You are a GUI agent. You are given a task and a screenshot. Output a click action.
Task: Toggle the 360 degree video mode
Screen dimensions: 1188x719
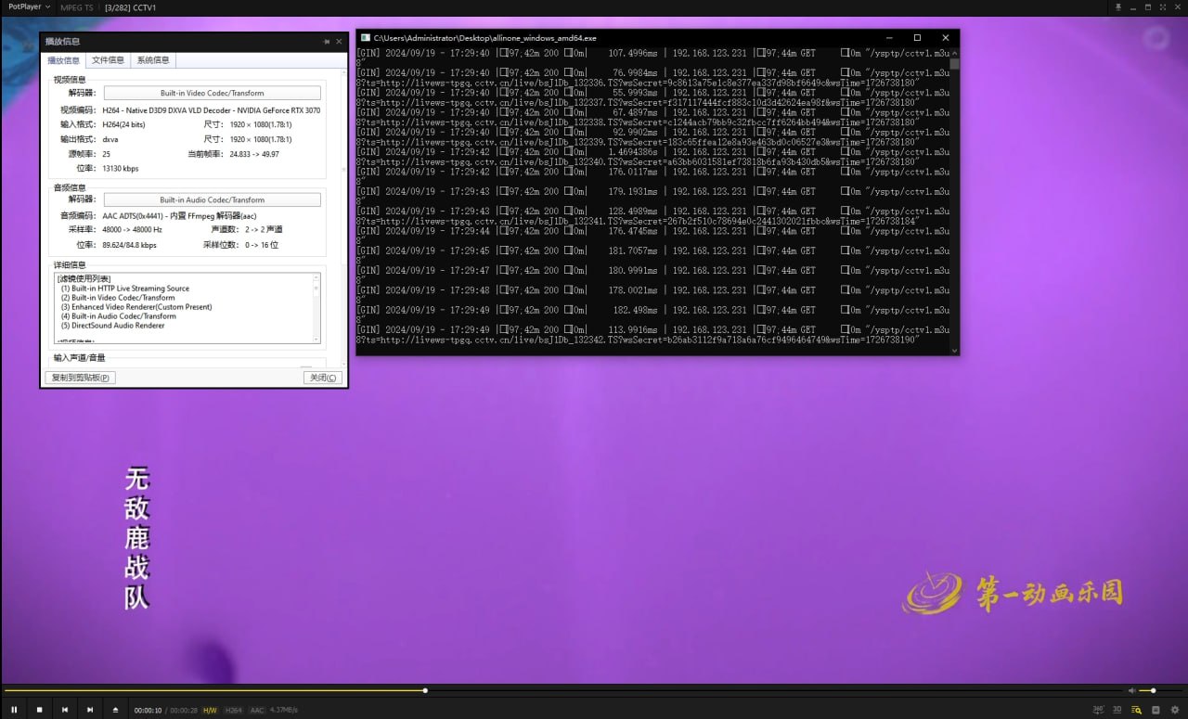pyautogui.click(x=1099, y=710)
